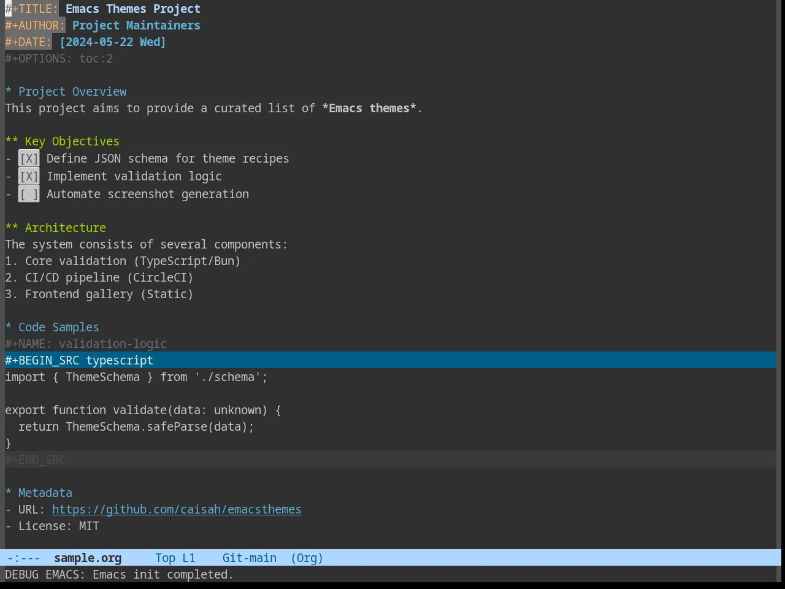Click the #+AUTHOR: keyword
Screen dimensions: 785x589
pos(35,25)
